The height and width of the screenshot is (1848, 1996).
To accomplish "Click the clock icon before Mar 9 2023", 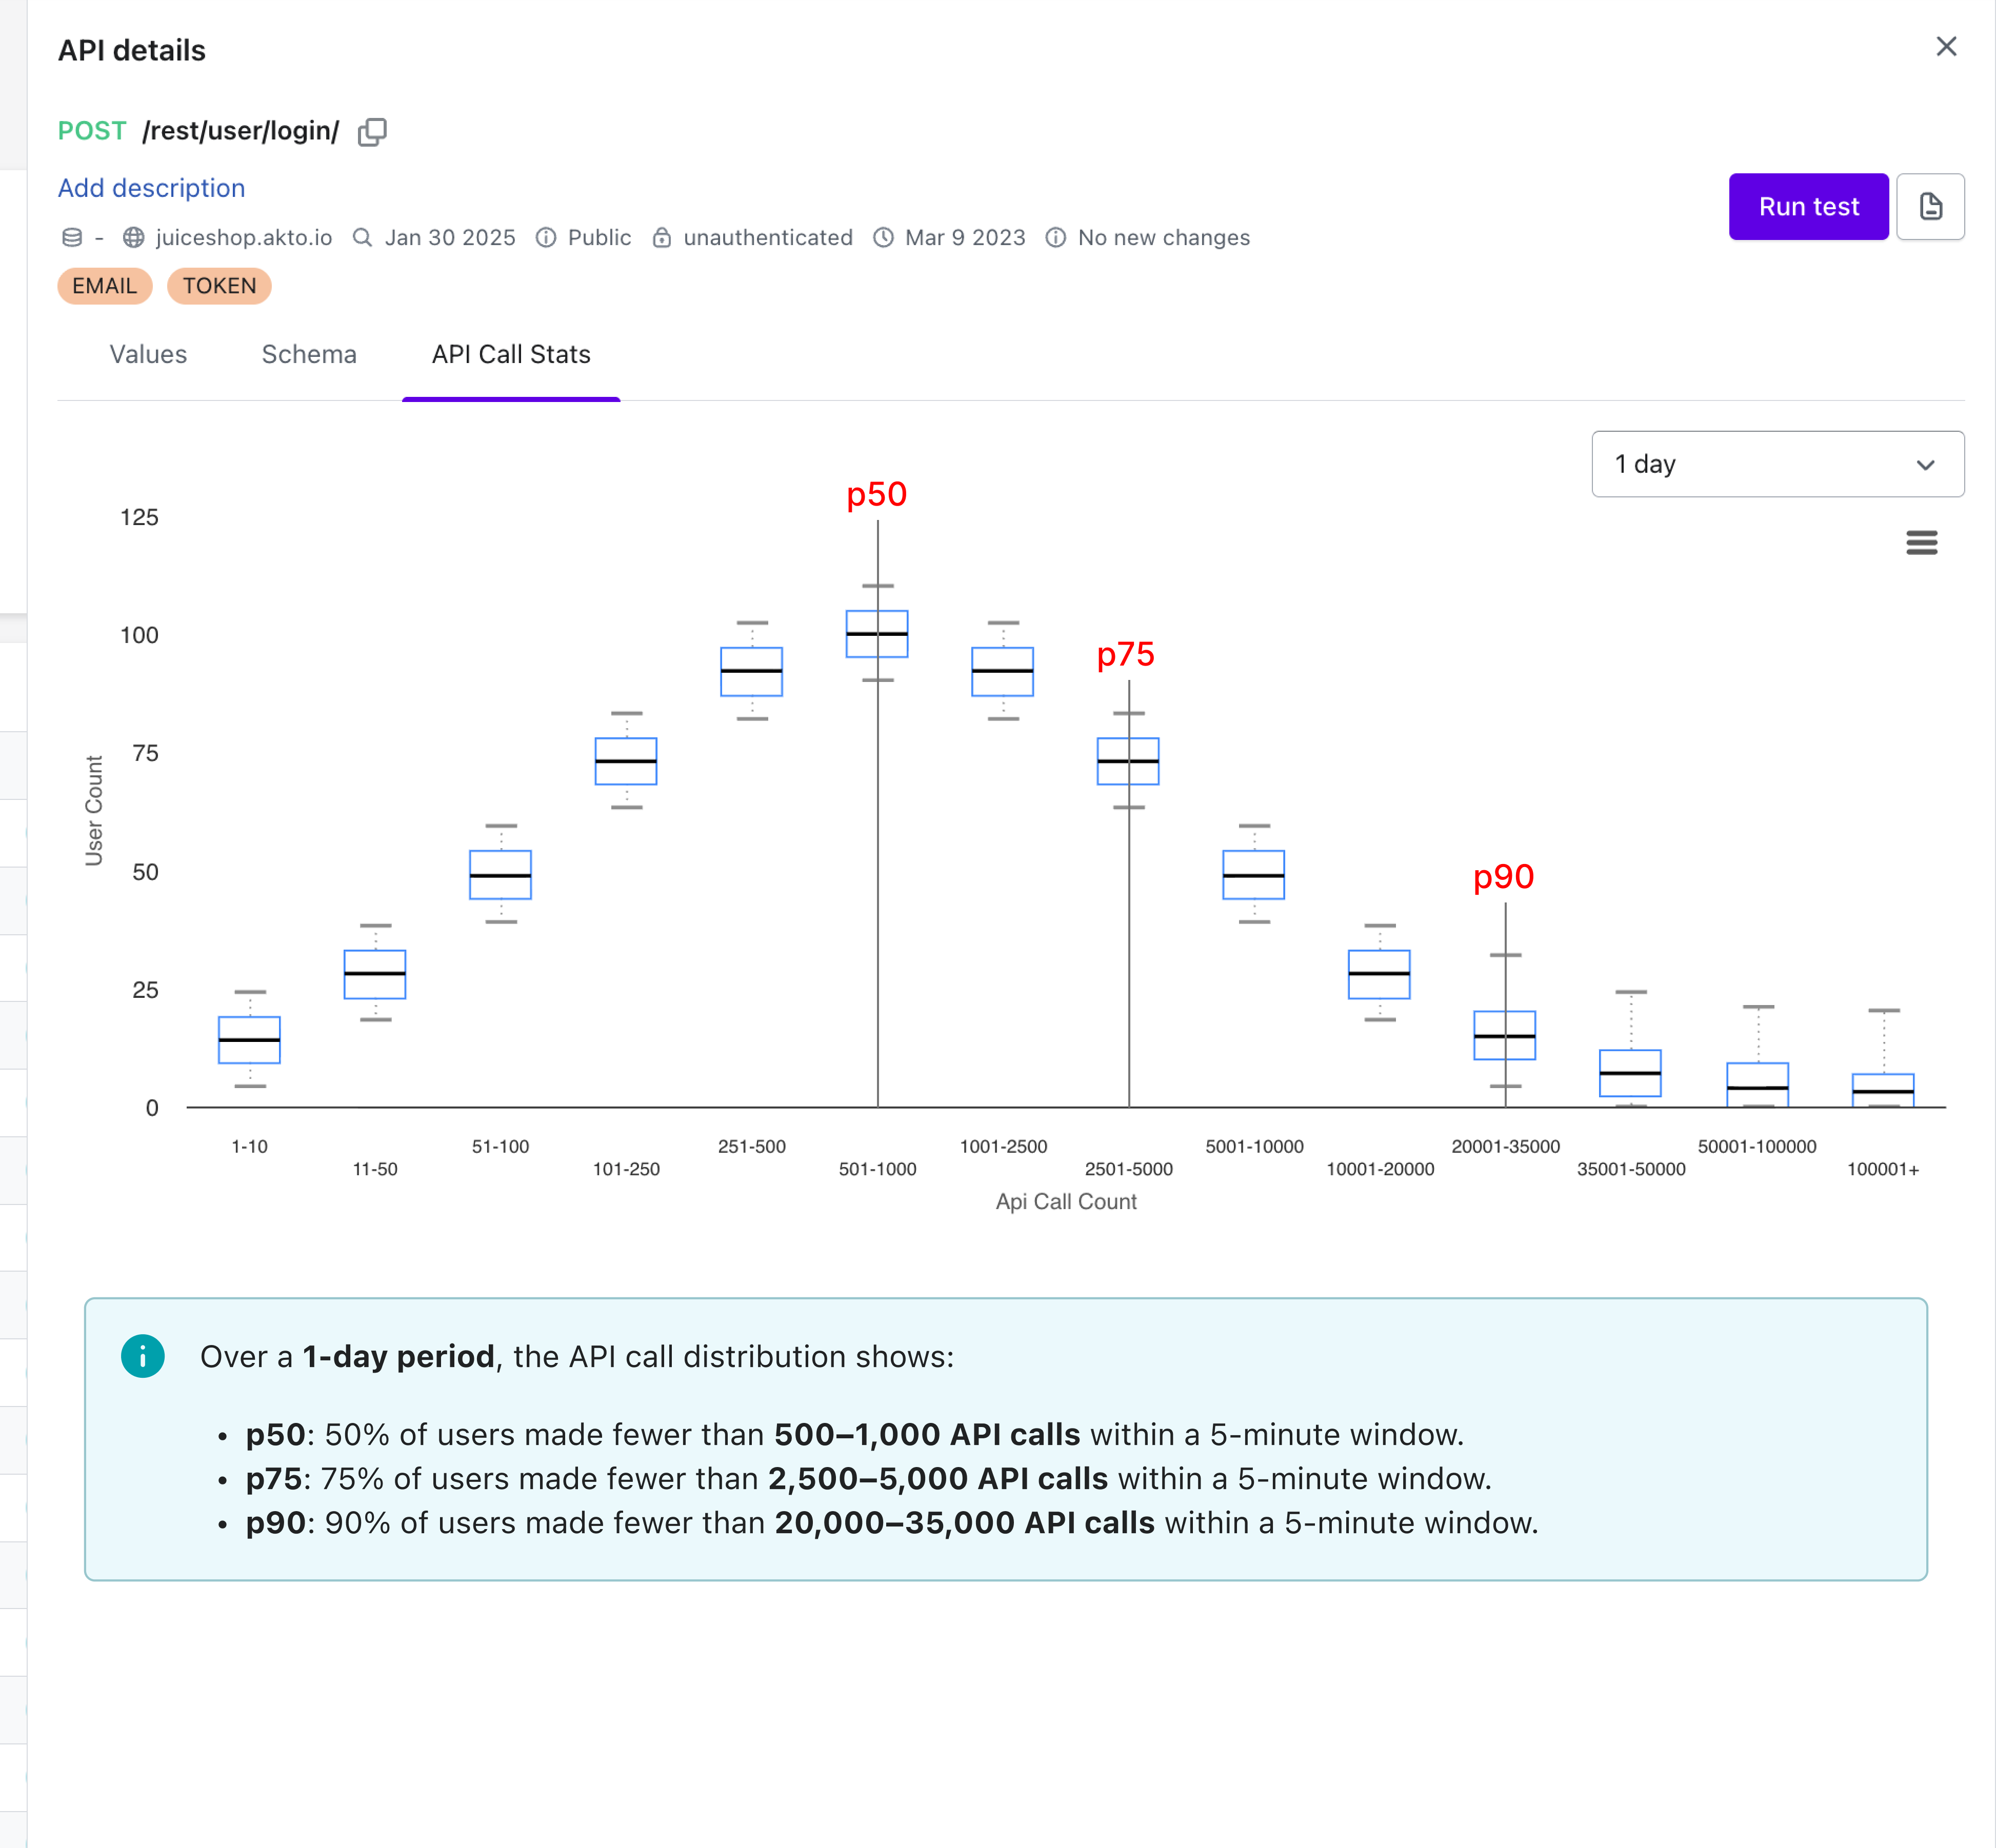I will 883,238.
